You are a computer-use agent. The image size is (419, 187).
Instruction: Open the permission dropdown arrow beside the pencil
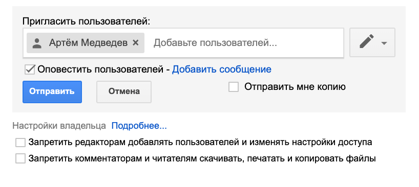384,43
